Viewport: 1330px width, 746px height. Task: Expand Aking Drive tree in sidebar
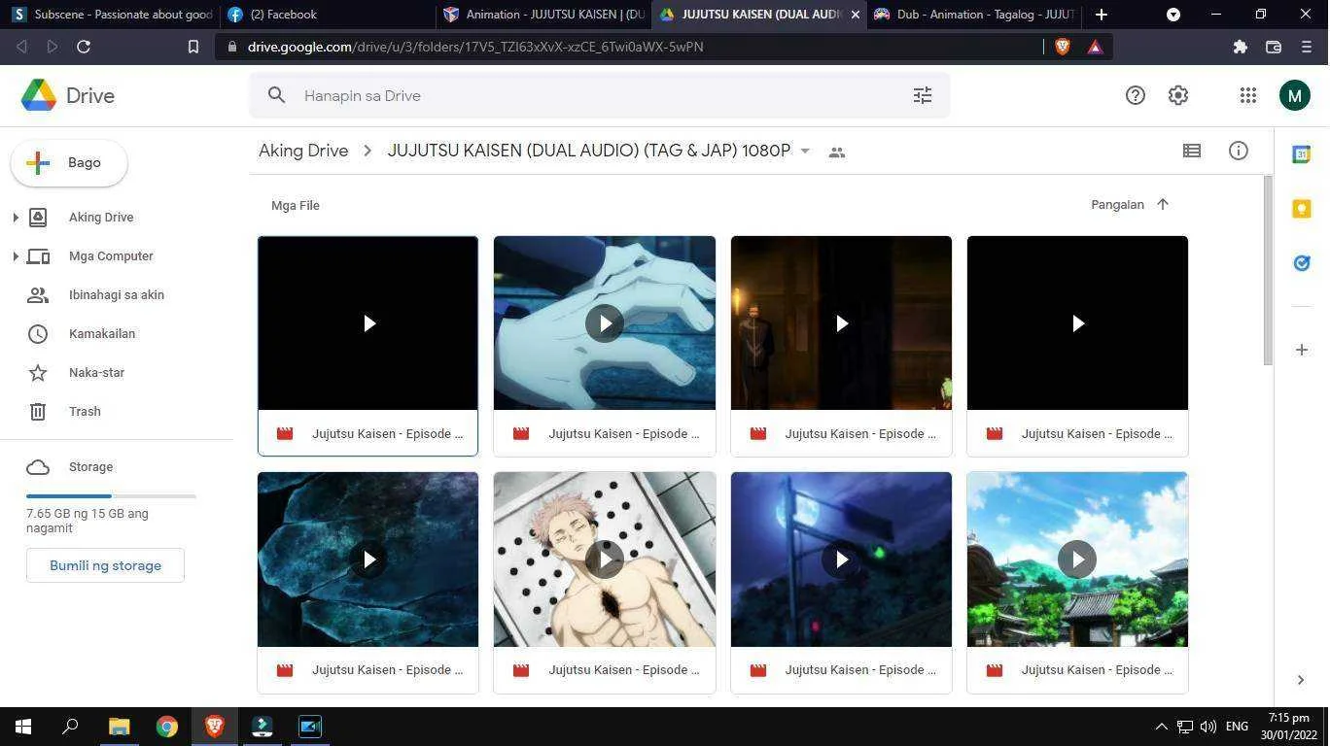pyautogui.click(x=16, y=218)
